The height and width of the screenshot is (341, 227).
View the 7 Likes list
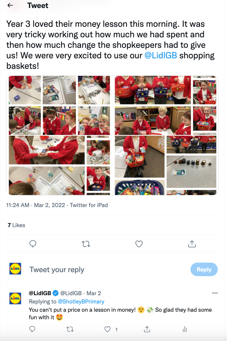pyautogui.click(x=16, y=225)
